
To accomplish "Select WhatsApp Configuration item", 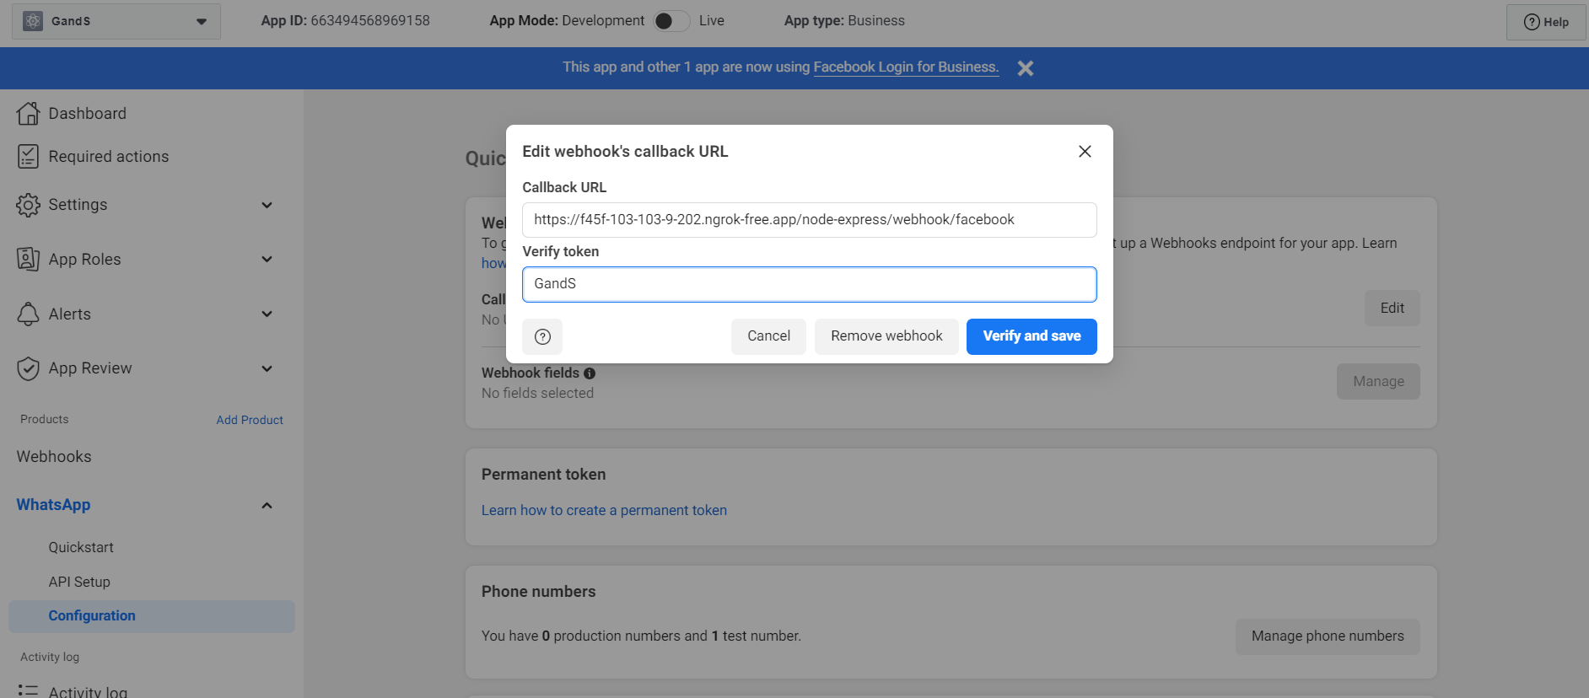I will click(x=152, y=616).
